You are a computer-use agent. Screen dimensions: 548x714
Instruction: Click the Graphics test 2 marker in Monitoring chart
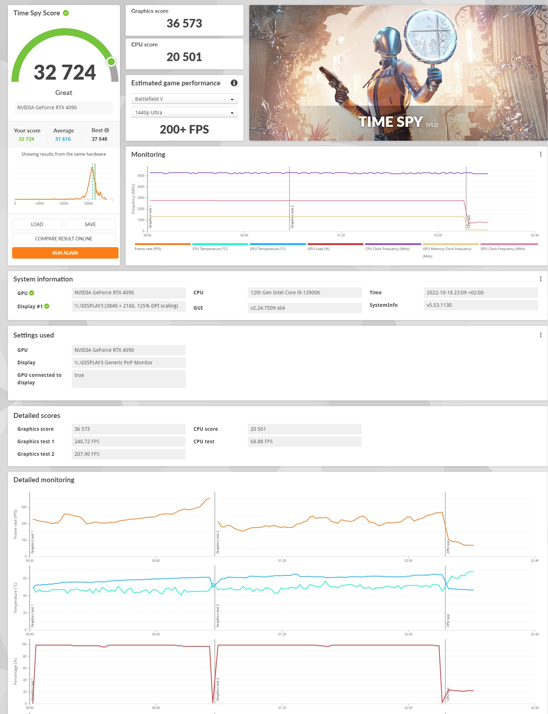coord(292,216)
